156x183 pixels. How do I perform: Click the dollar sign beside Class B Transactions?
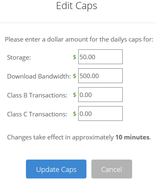75,95
